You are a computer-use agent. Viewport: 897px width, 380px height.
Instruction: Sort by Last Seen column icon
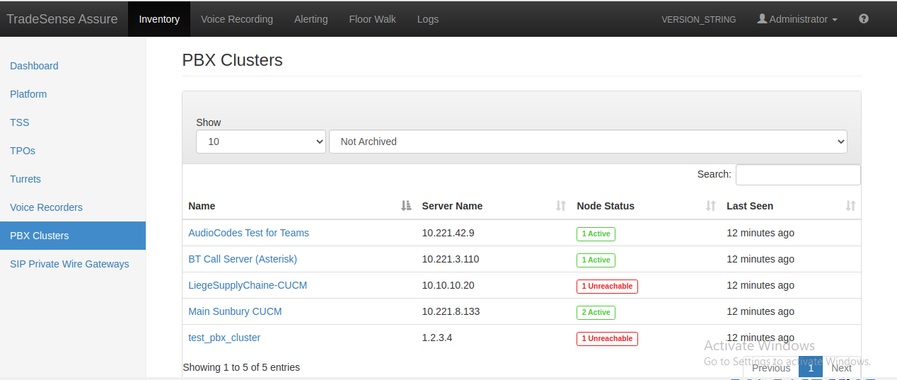(x=851, y=206)
